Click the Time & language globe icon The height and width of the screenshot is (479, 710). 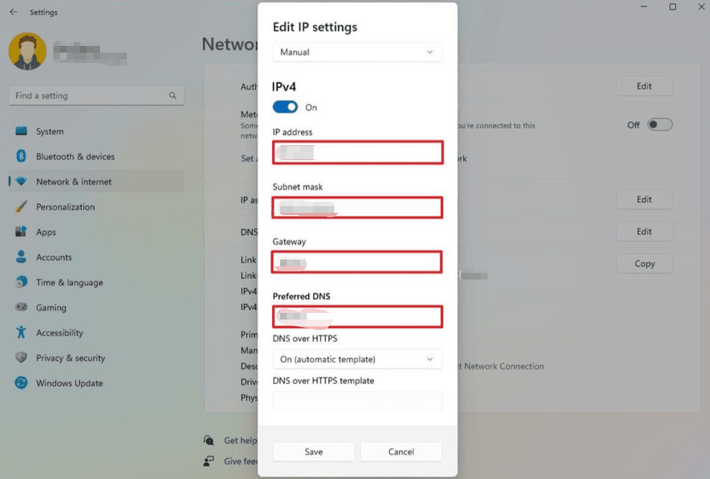[21, 282]
